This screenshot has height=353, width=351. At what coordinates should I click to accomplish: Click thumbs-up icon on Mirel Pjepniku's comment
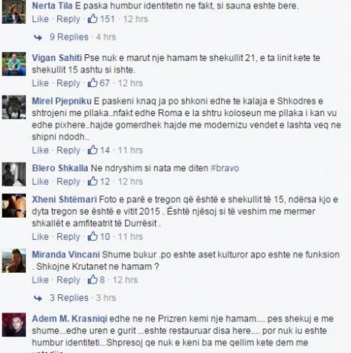92,150
